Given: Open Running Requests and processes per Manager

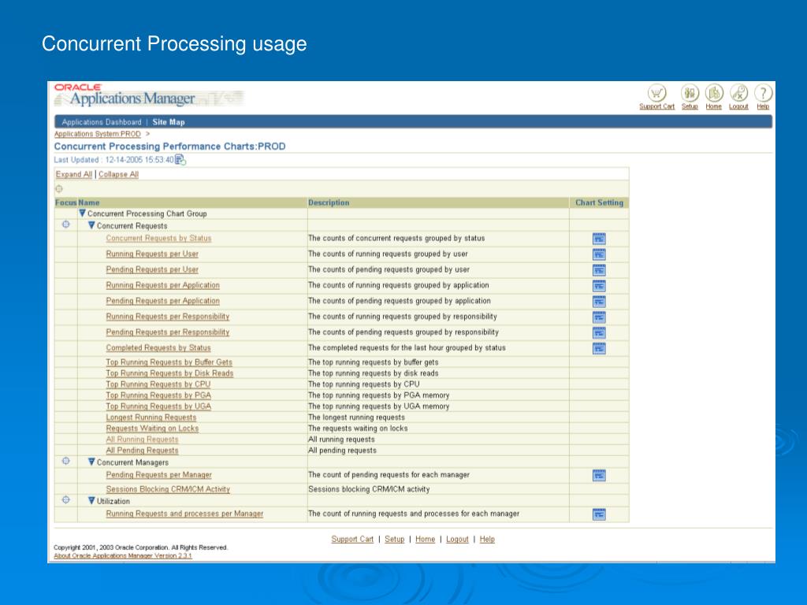Looking at the screenshot, I should point(184,514).
